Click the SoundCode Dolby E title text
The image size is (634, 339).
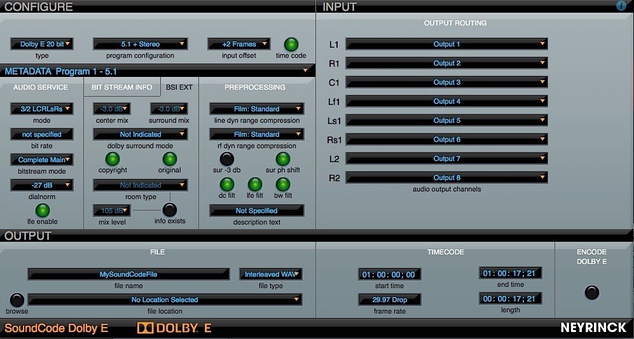pos(56,328)
